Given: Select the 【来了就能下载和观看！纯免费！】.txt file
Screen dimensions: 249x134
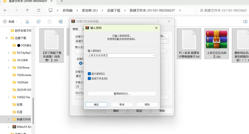Looking at the screenshot, I should [x=51, y=46].
